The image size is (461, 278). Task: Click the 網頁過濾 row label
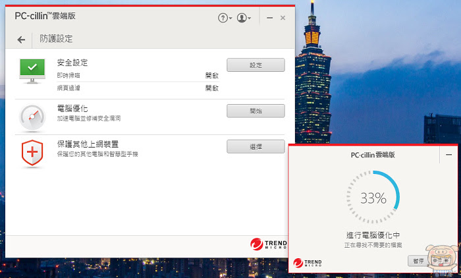68,88
